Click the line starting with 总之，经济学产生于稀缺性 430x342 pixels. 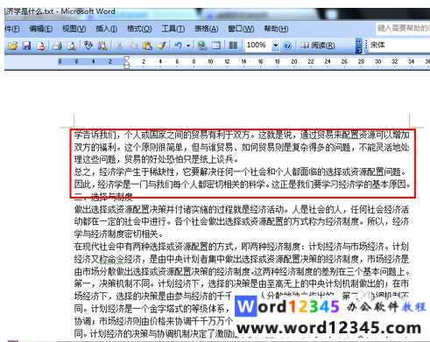(x=240, y=172)
